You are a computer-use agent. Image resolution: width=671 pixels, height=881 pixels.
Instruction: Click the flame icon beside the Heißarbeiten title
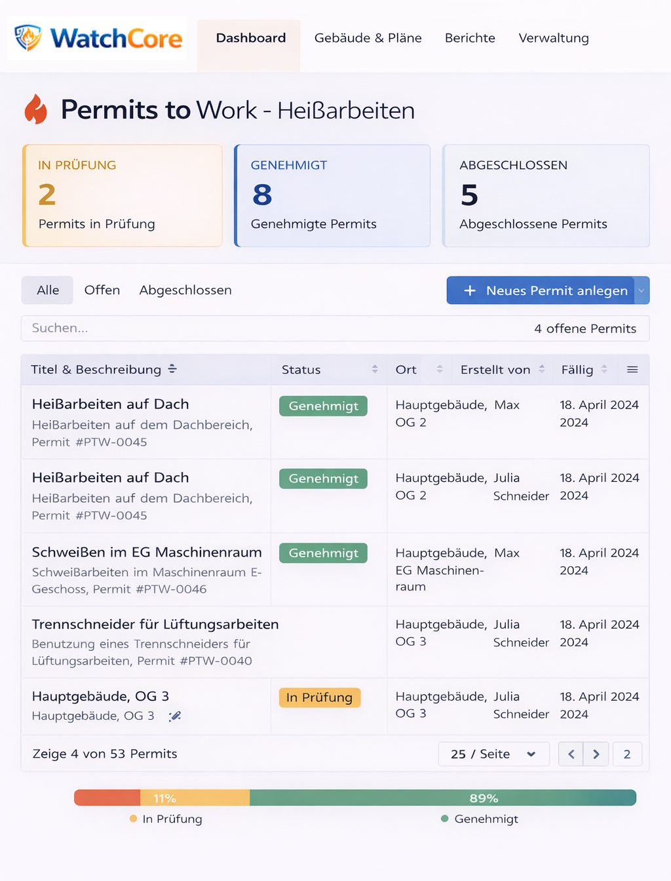click(x=36, y=109)
